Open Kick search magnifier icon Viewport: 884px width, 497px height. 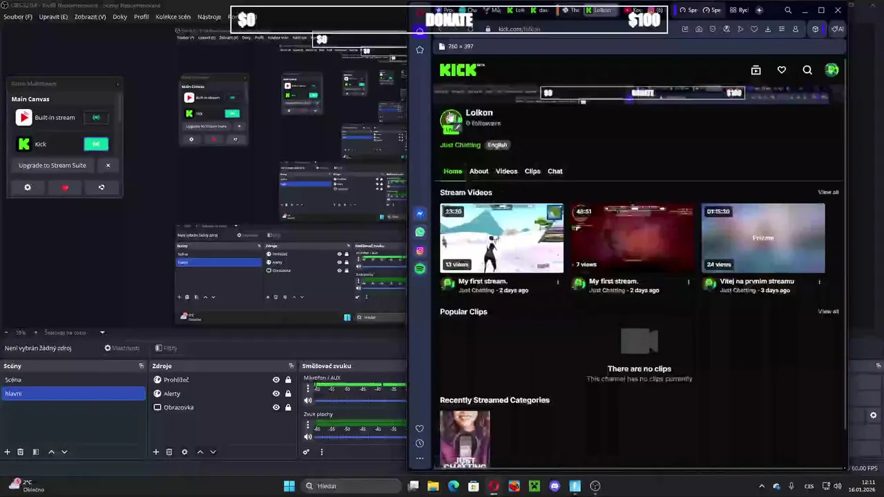click(807, 70)
